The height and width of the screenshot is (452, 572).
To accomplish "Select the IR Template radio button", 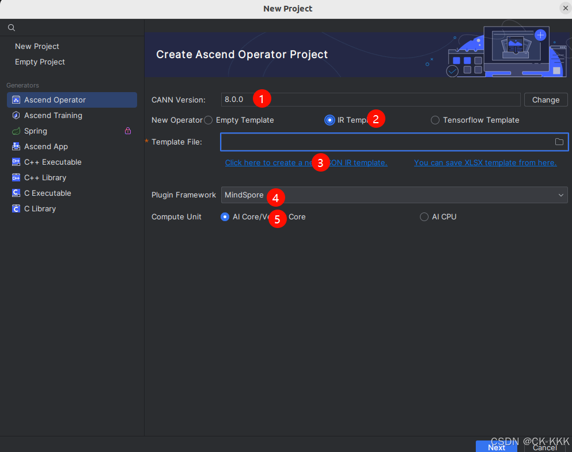I will [x=329, y=120].
